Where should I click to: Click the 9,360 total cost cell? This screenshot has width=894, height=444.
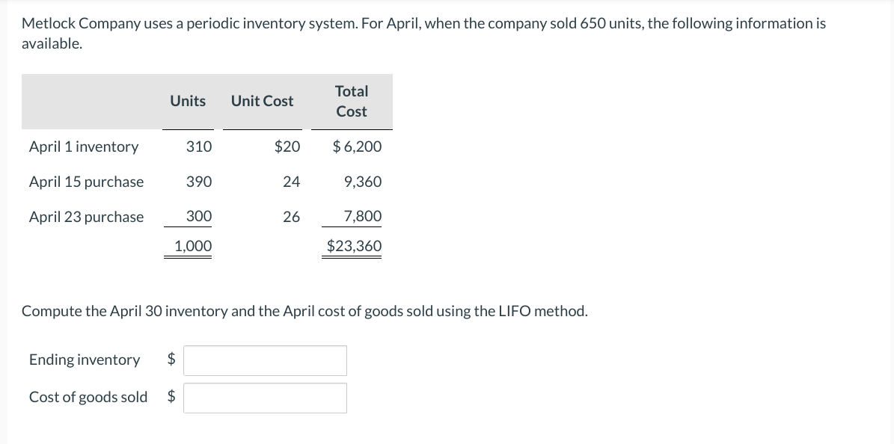pyautogui.click(x=363, y=182)
